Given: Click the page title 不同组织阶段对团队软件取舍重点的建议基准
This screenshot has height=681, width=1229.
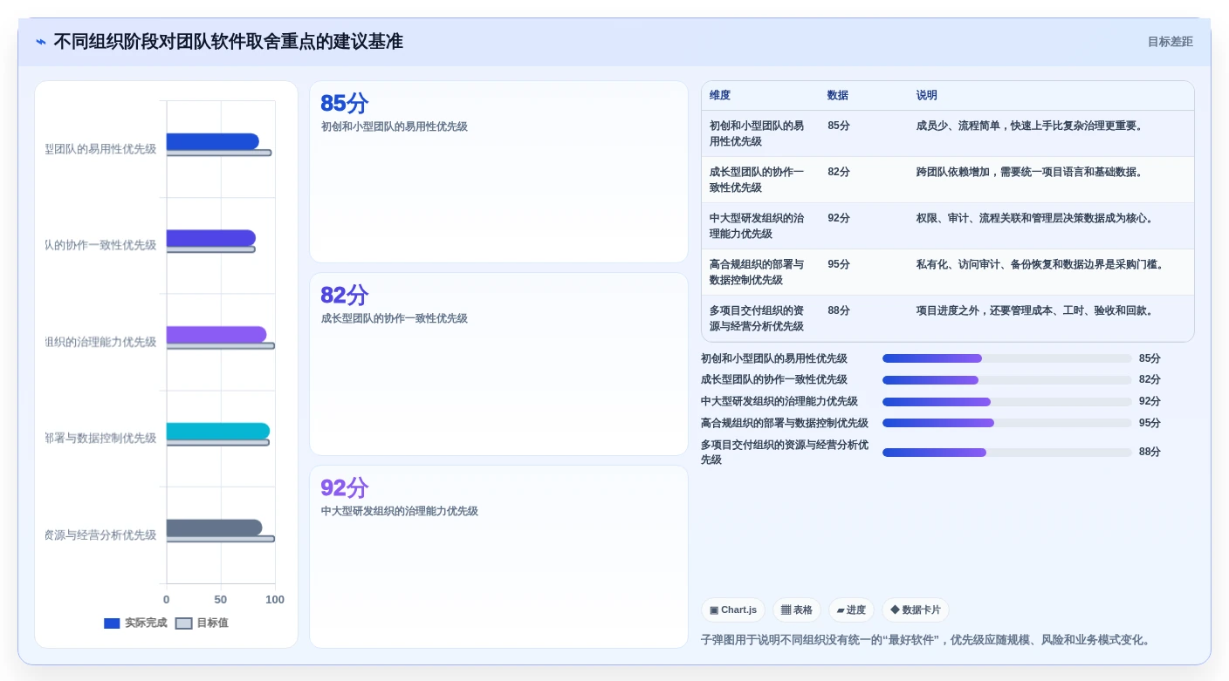Looking at the screenshot, I should [x=229, y=42].
